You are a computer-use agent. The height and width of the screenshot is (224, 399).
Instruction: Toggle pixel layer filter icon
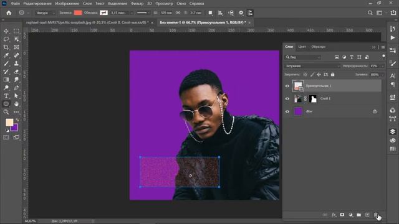(x=337, y=57)
